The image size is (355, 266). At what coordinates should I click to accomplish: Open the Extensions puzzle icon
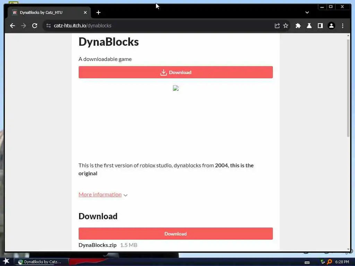(x=298, y=26)
